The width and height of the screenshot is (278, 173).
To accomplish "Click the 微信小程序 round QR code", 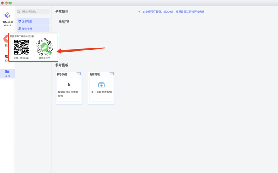I will (44, 47).
